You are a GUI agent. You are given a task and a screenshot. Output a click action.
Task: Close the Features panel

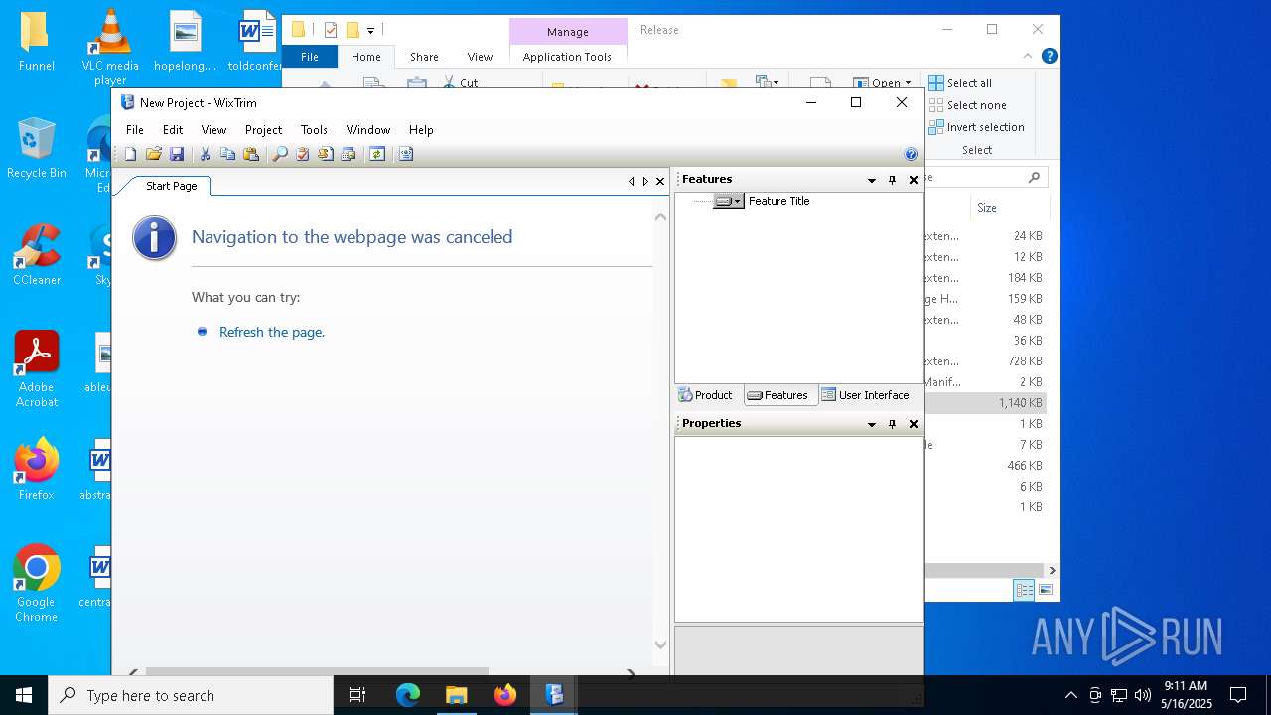click(x=914, y=180)
